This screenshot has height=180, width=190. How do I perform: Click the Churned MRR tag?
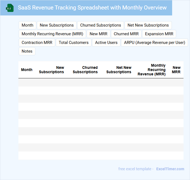pyautogui.click(x=126, y=34)
